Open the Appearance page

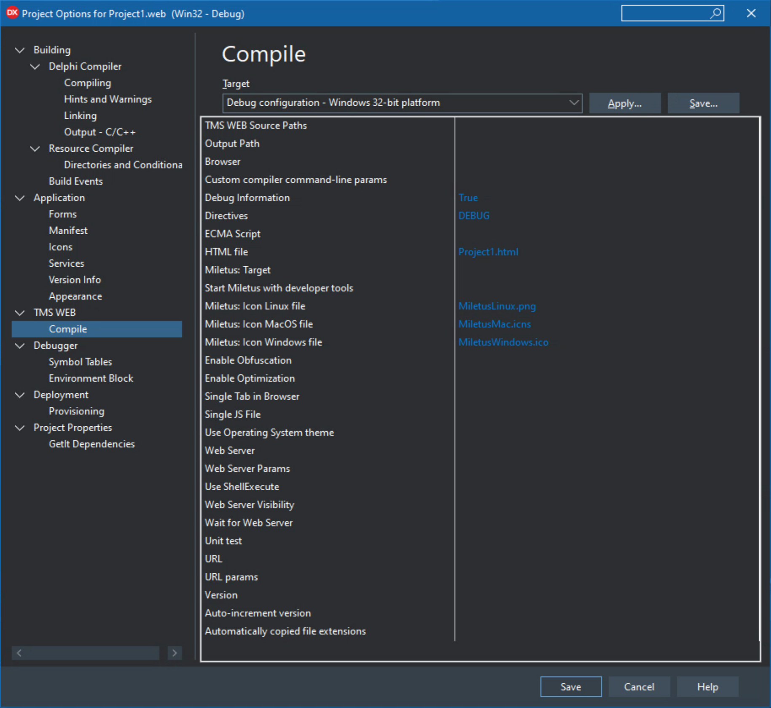[x=75, y=297]
